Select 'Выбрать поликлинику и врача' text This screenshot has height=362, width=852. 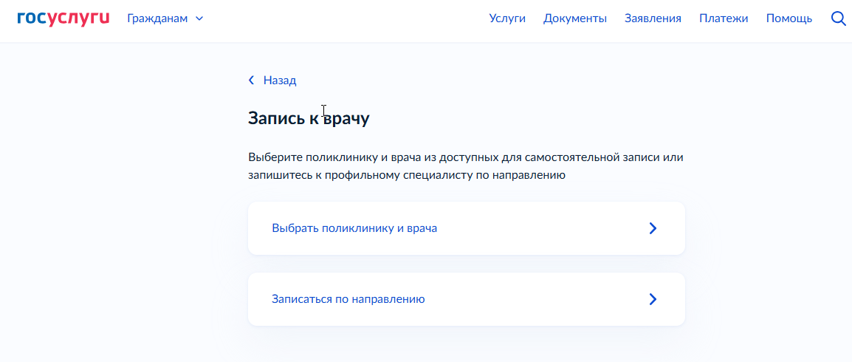coord(354,228)
